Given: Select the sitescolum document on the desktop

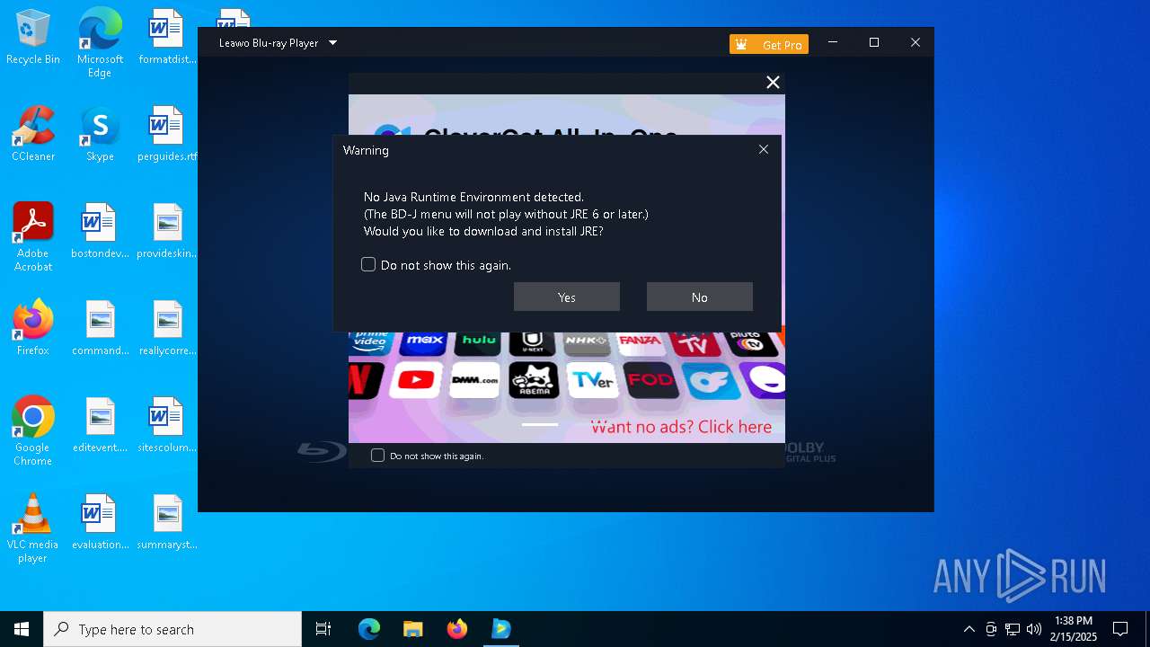Looking at the screenshot, I should pyautogui.click(x=166, y=425).
